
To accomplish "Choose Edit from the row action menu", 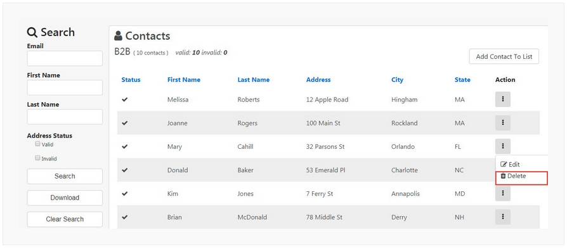I will tap(510, 164).
